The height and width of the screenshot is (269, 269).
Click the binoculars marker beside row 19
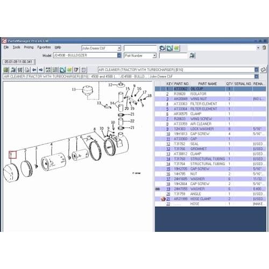[x=158, y=189]
